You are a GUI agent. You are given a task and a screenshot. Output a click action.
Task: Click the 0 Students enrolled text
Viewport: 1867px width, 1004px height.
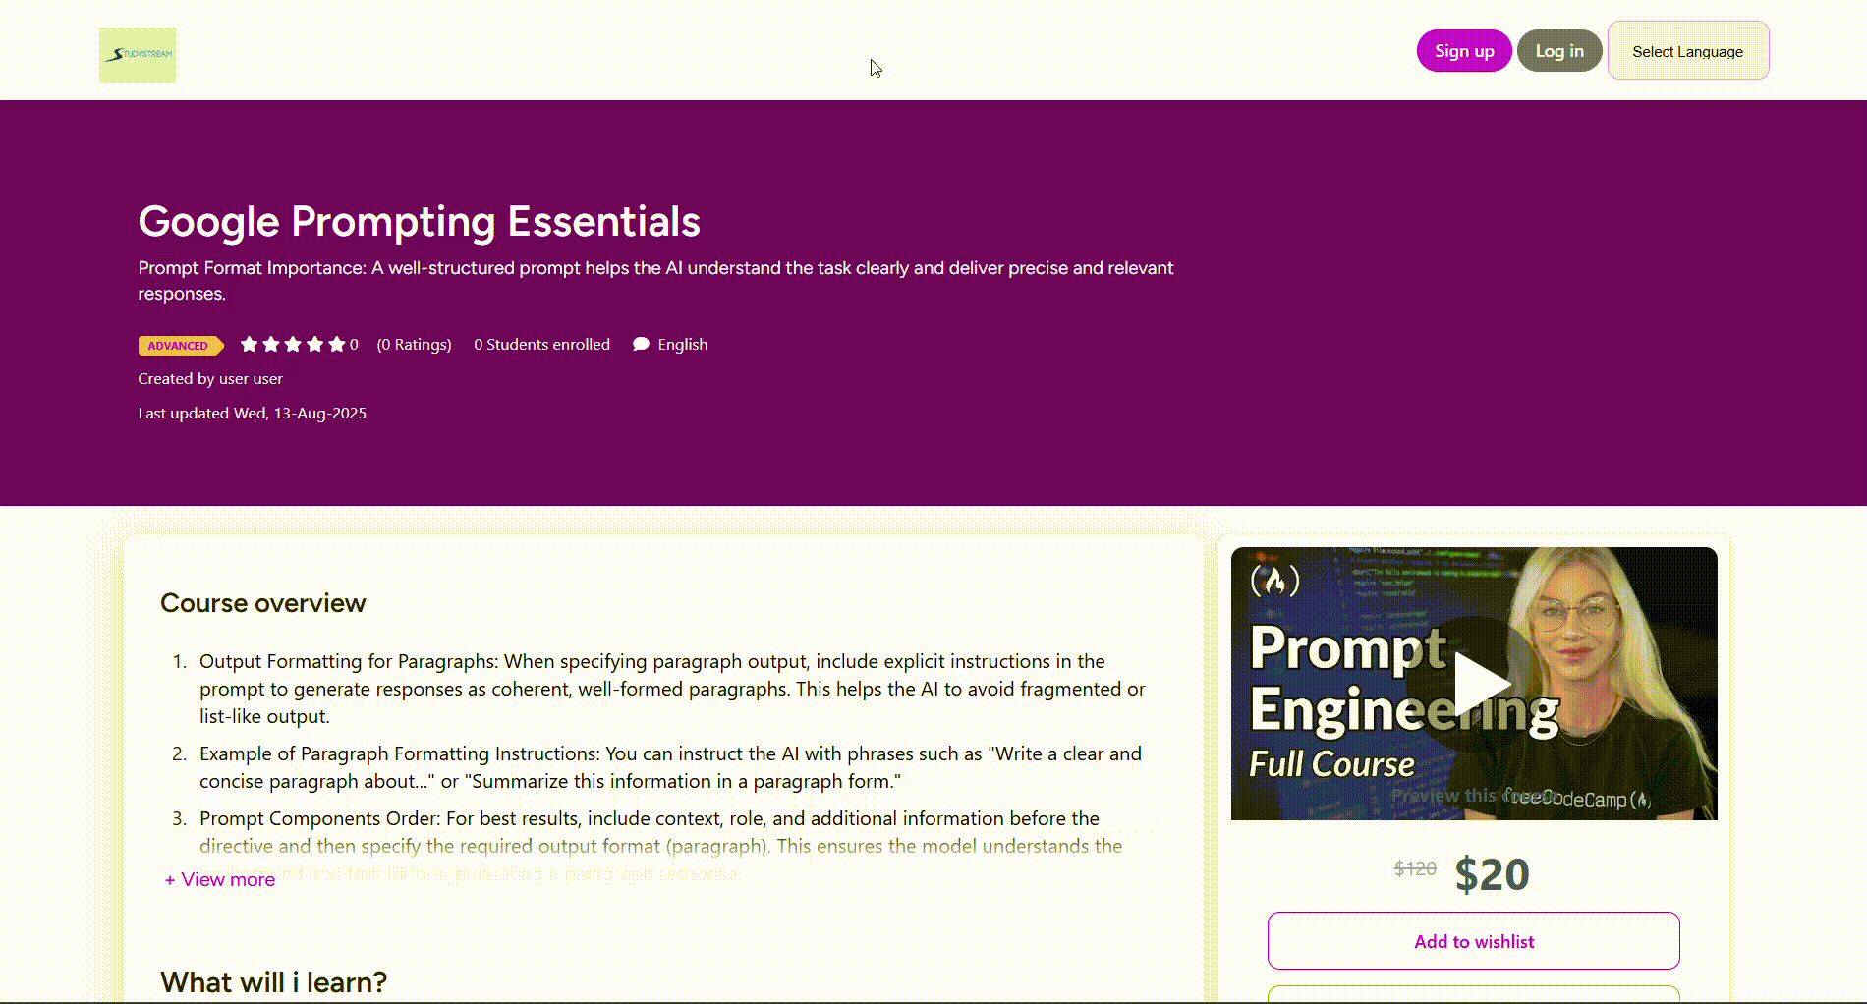point(541,345)
